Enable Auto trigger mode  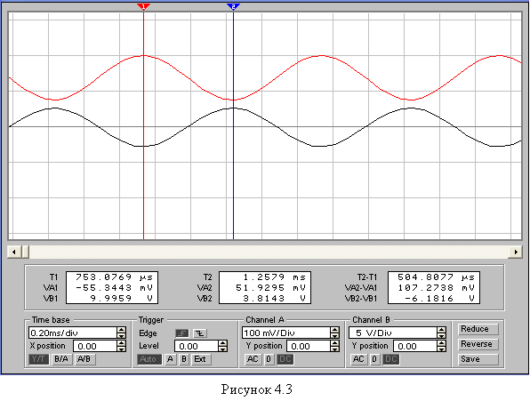(149, 359)
